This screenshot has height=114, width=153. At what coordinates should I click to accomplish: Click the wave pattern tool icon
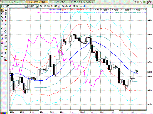coord(6,56)
